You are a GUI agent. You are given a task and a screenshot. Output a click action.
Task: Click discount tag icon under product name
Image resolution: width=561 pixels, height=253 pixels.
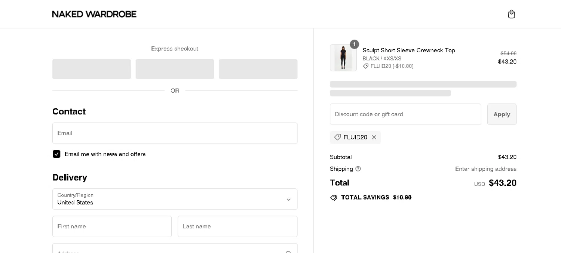tap(366, 66)
